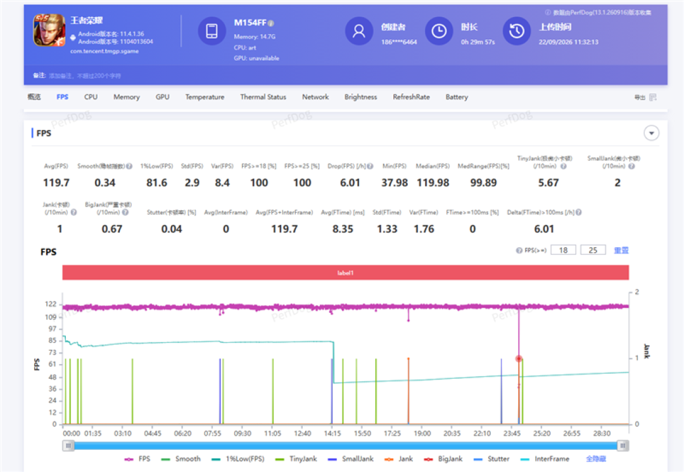Open the Memory tab
This screenshot has height=472, width=684.
click(127, 97)
